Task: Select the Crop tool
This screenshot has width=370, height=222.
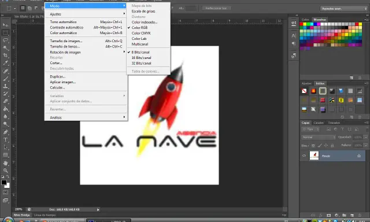Action: point(5,55)
